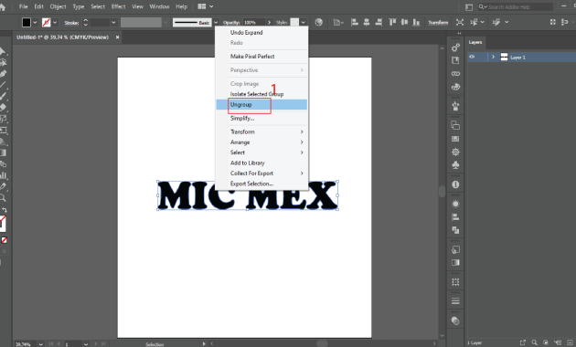Screen dimensions: 576x347
Task: Open the Artboards panel icon in dock
Action: [x=455, y=125]
